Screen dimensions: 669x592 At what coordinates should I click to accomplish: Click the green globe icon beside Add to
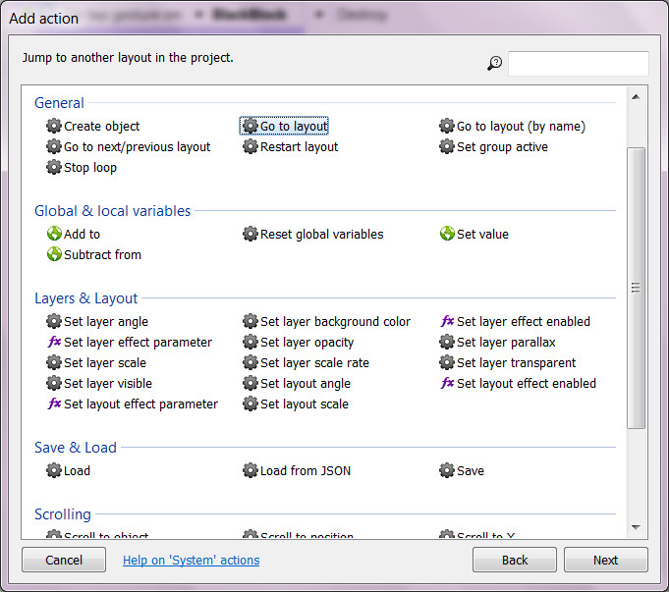(x=54, y=234)
